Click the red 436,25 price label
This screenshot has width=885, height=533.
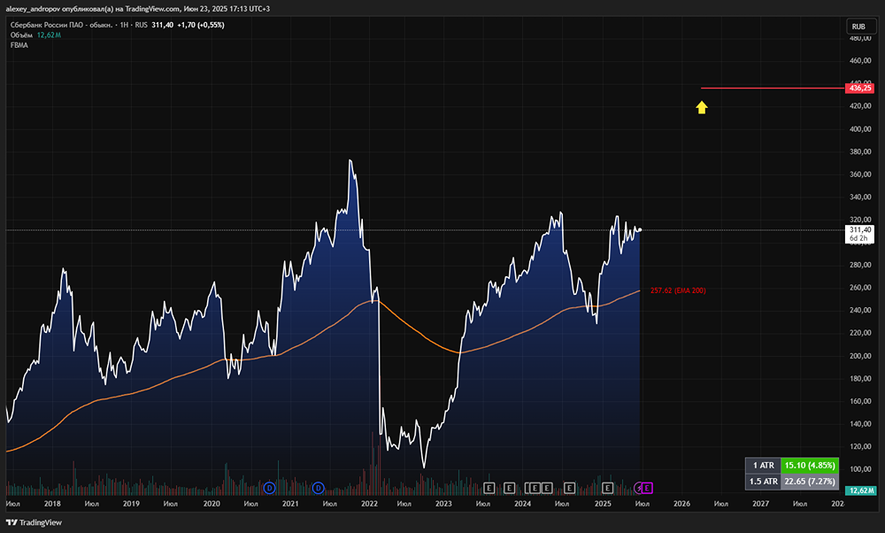pyautogui.click(x=859, y=88)
